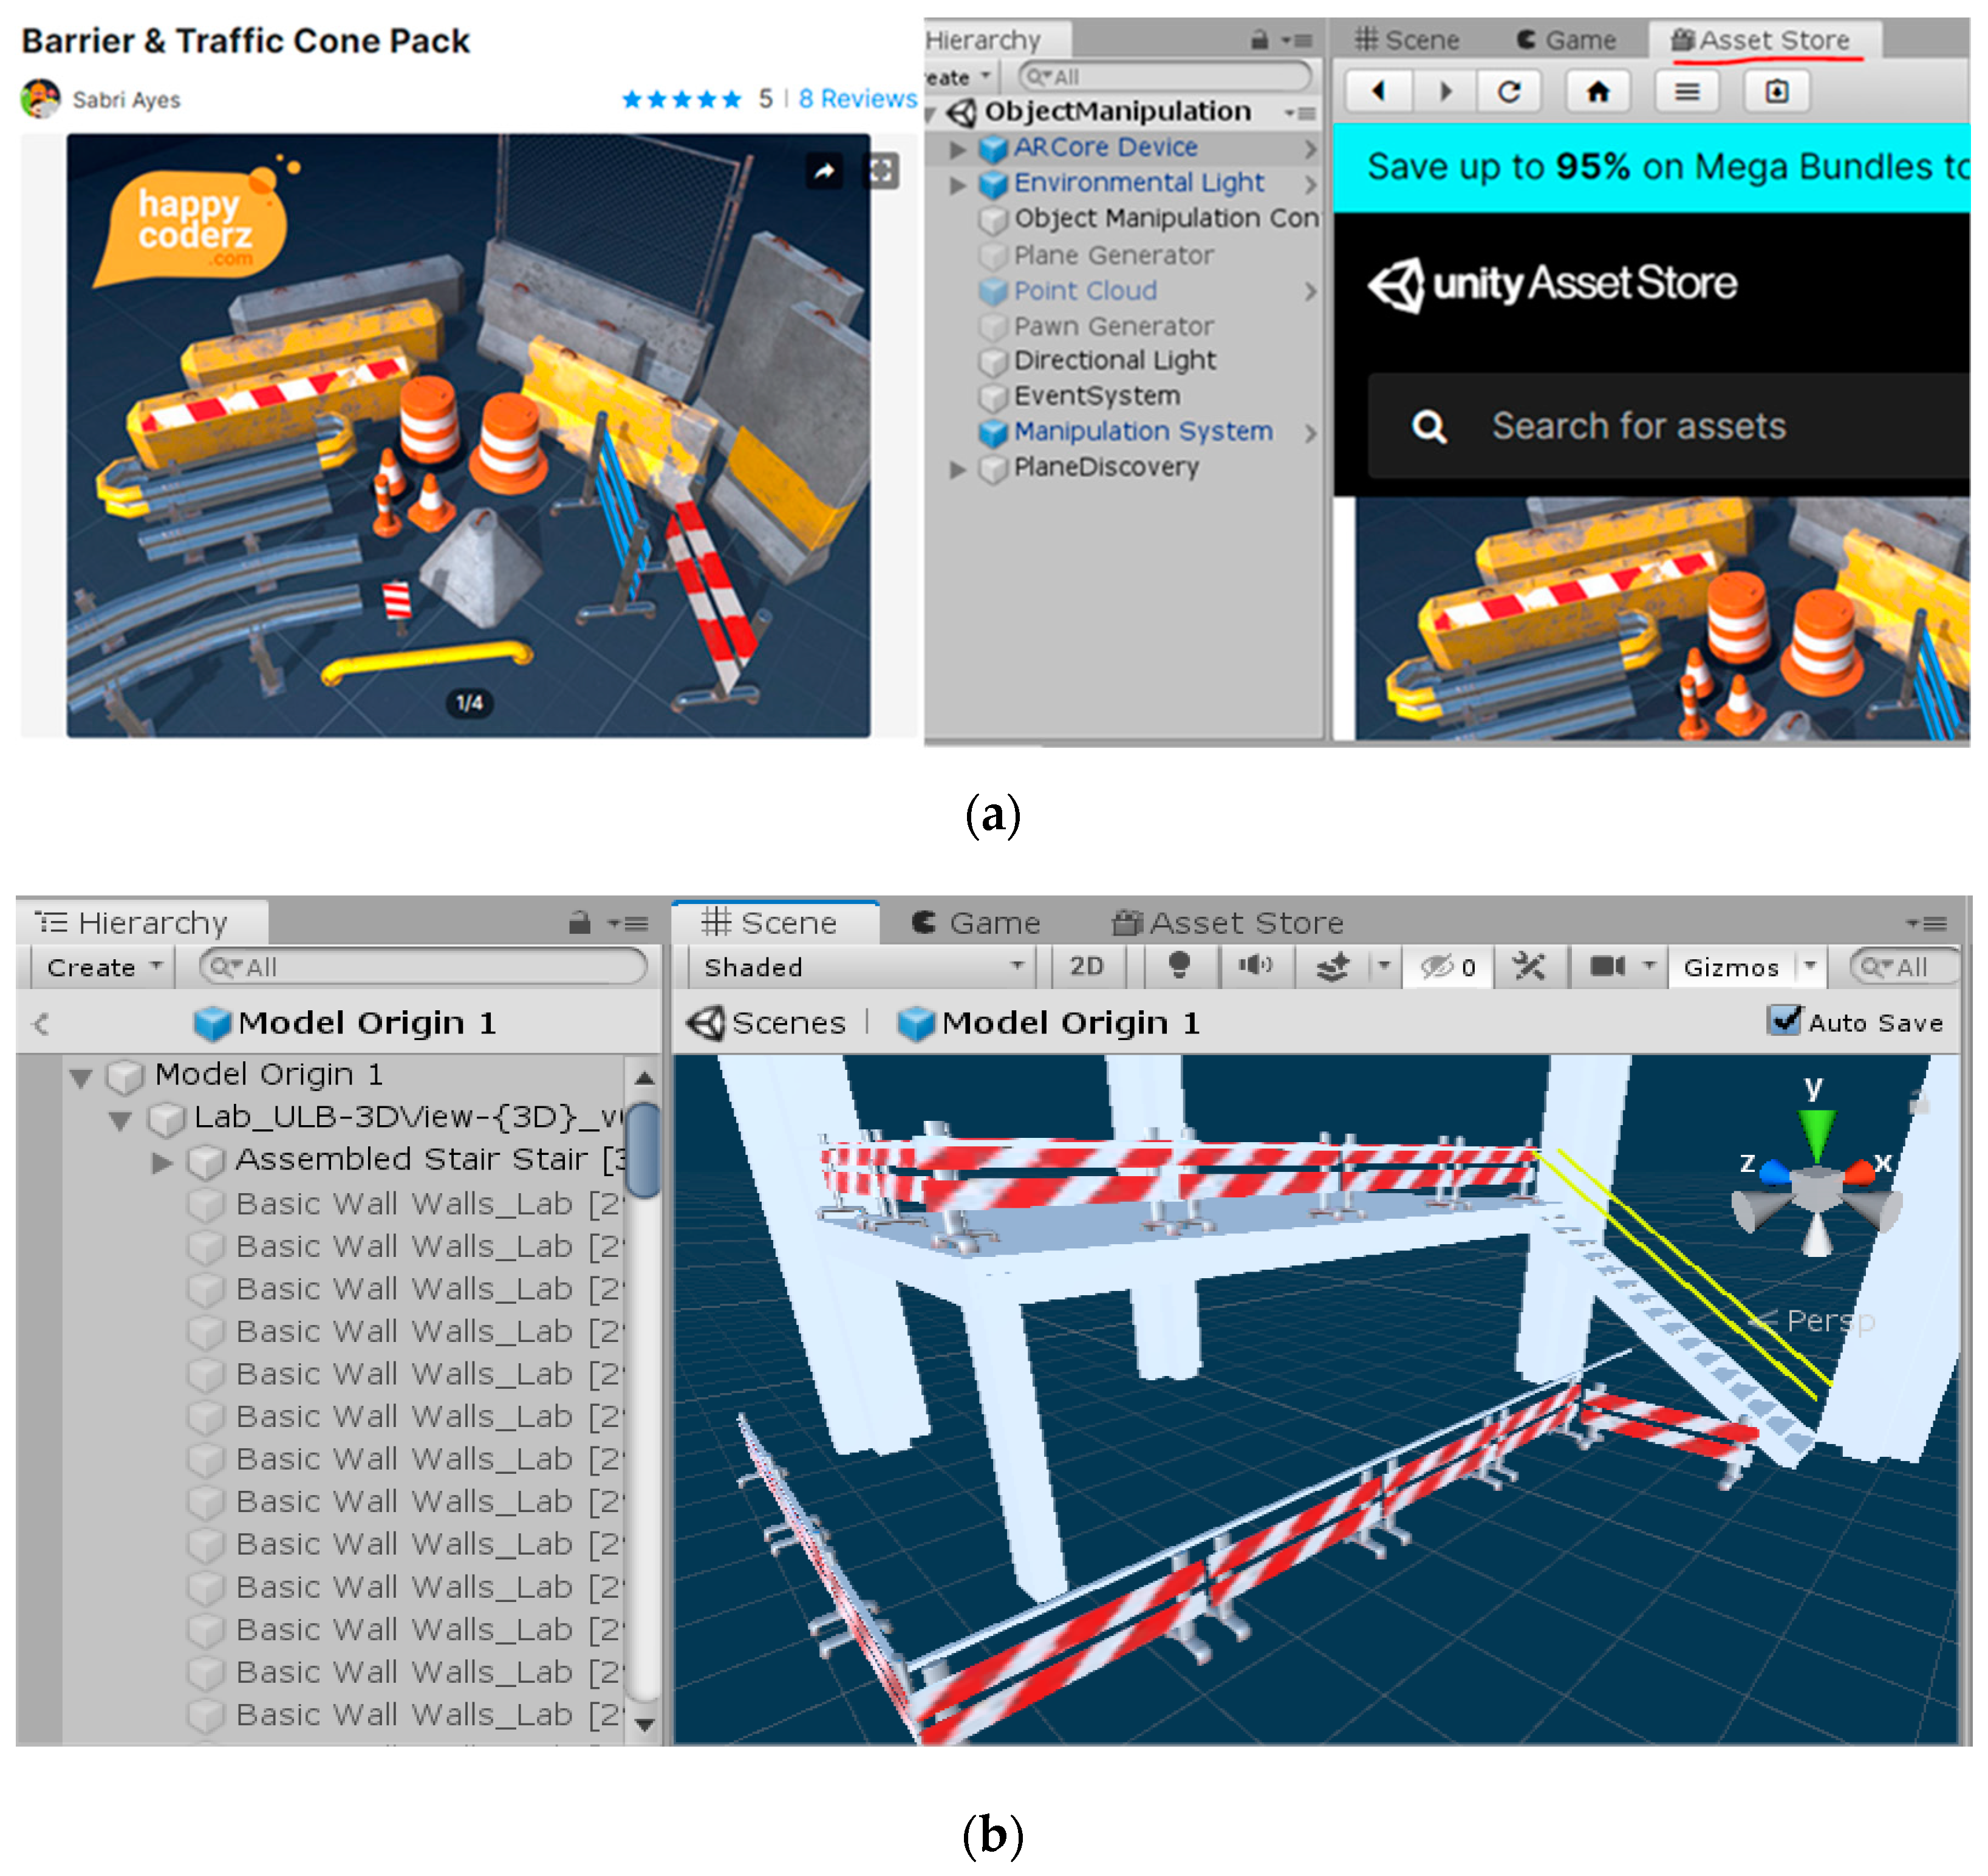Expand the Assembled Stair item
1988x1876 pixels.
tap(161, 1163)
